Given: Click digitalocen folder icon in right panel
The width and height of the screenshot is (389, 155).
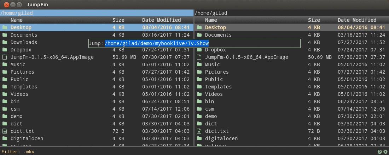Looking at the screenshot, I should tap(199, 138).
